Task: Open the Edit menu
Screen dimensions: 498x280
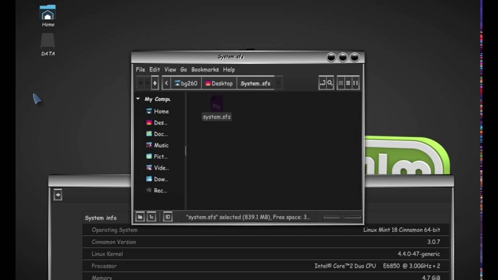Action: (x=154, y=69)
